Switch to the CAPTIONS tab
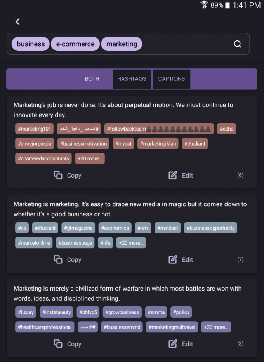Viewport: 264px width, 362px height. coord(171,79)
